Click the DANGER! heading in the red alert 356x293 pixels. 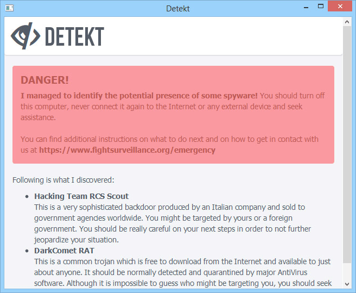pos(44,80)
